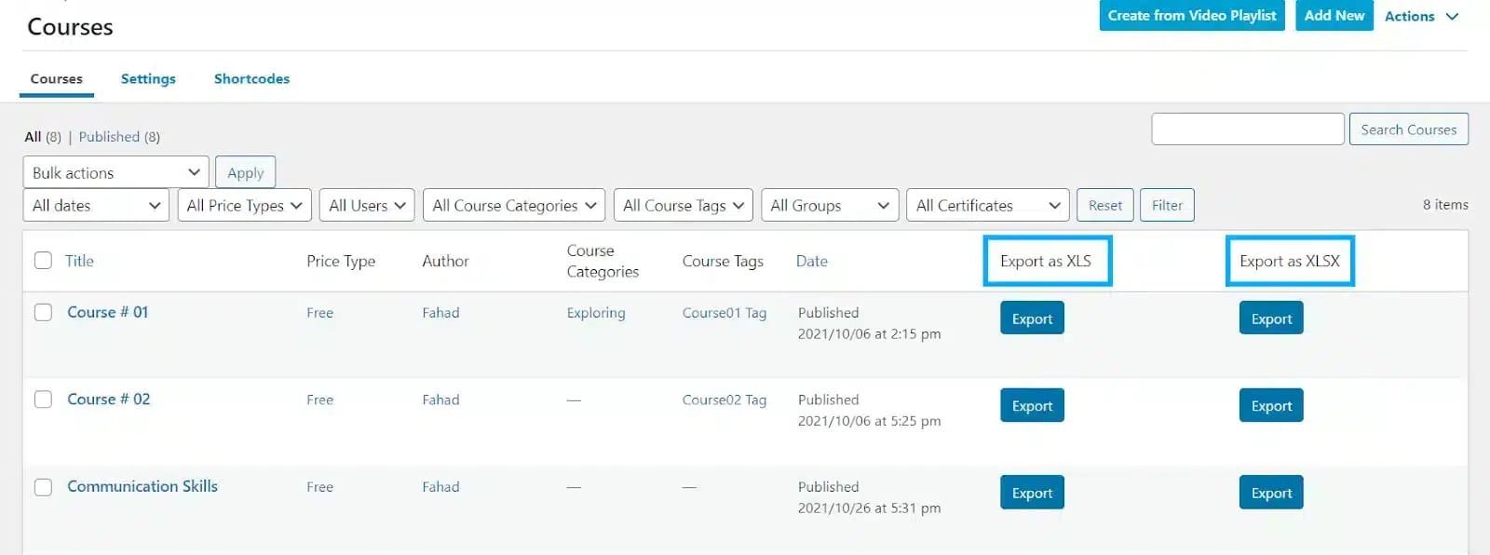
Task: Export Course # 02 as XLS
Action: point(1032,406)
